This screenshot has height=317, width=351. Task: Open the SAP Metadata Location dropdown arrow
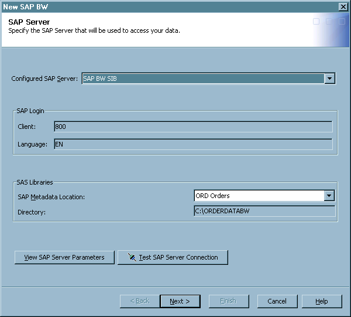click(329, 196)
